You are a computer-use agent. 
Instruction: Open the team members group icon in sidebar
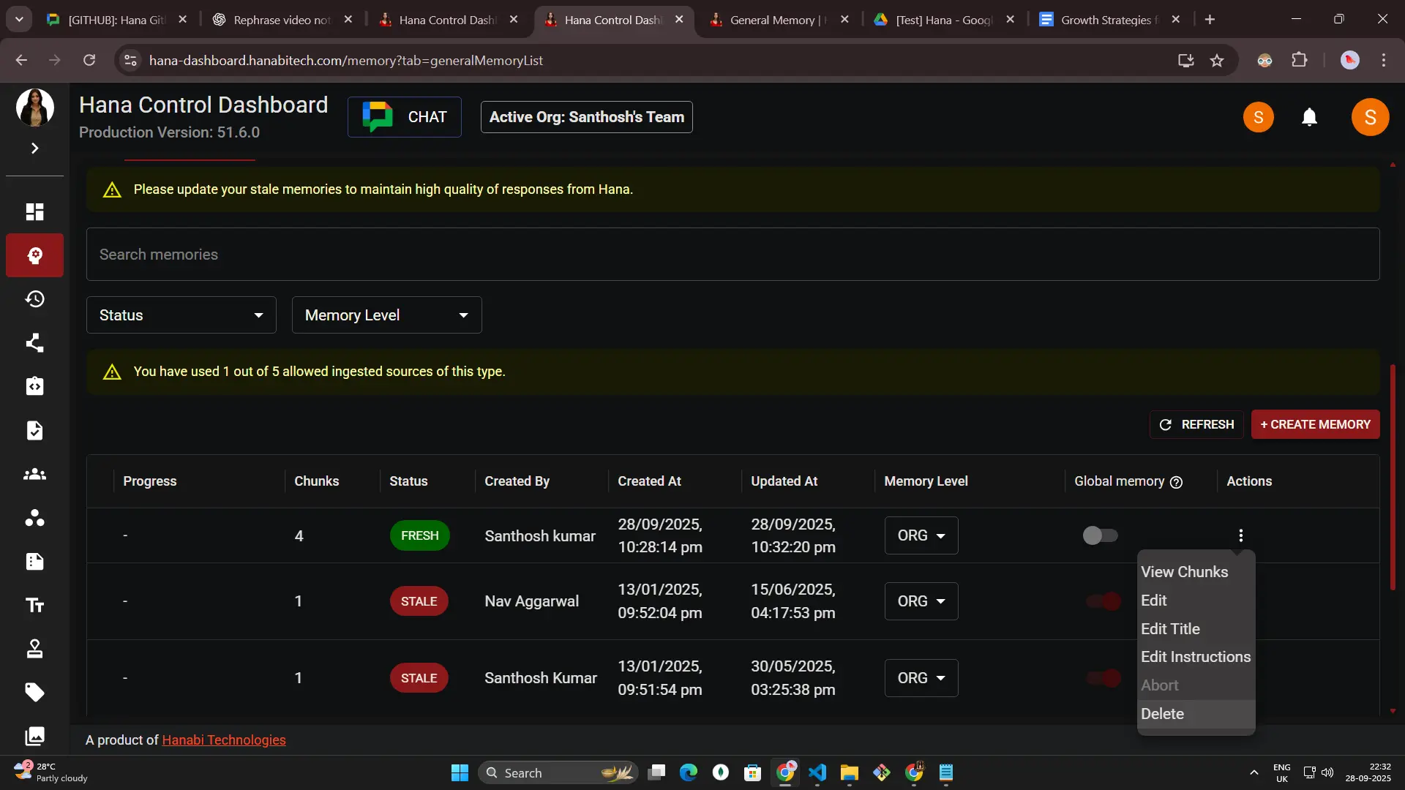[x=34, y=474]
